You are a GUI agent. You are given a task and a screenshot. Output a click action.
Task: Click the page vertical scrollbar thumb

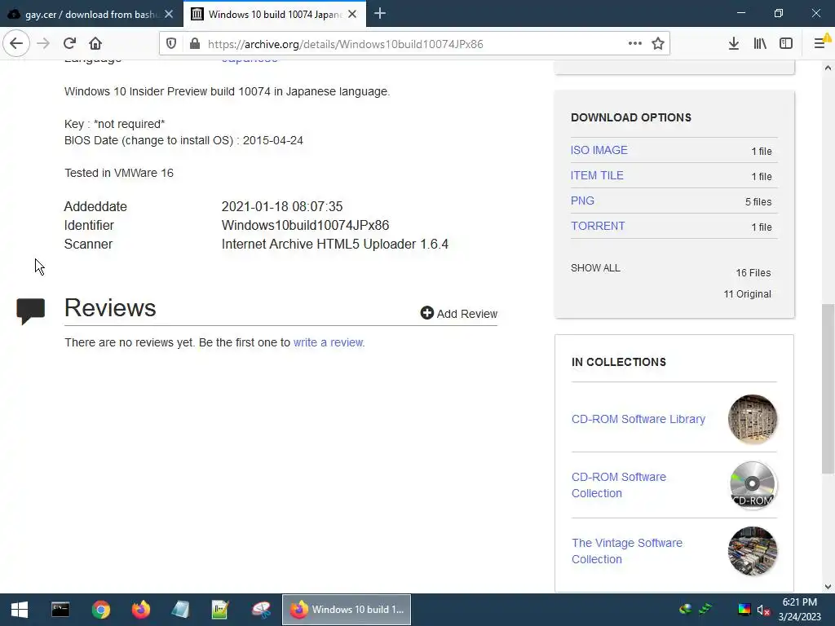click(x=828, y=389)
